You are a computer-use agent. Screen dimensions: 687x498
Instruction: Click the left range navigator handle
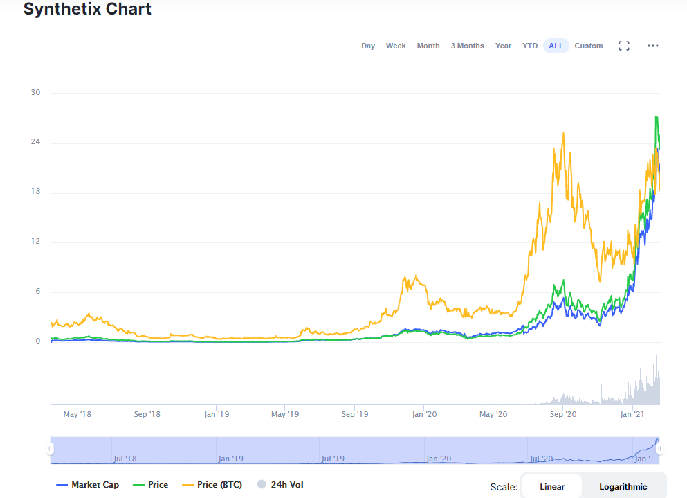pyautogui.click(x=50, y=449)
